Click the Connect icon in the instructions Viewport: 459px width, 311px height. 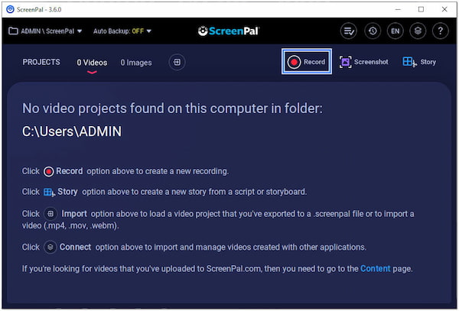pyautogui.click(x=50, y=247)
